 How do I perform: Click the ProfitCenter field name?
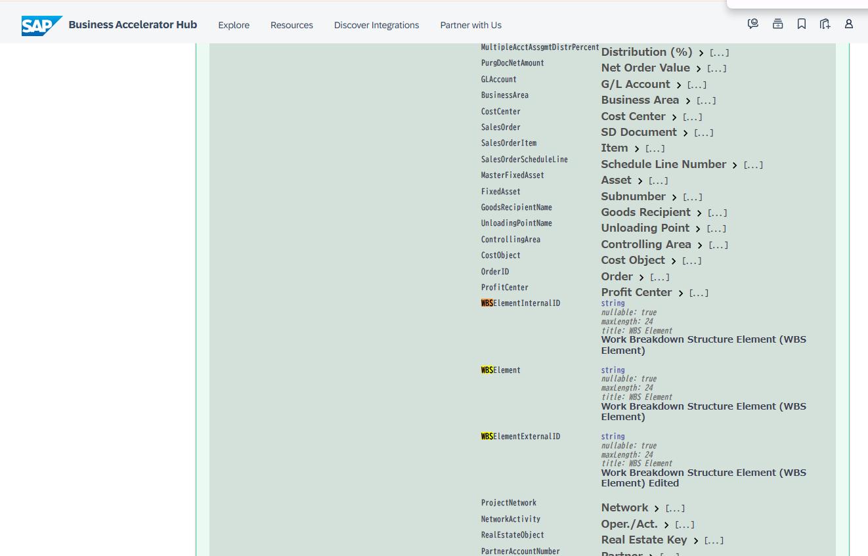coord(505,288)
